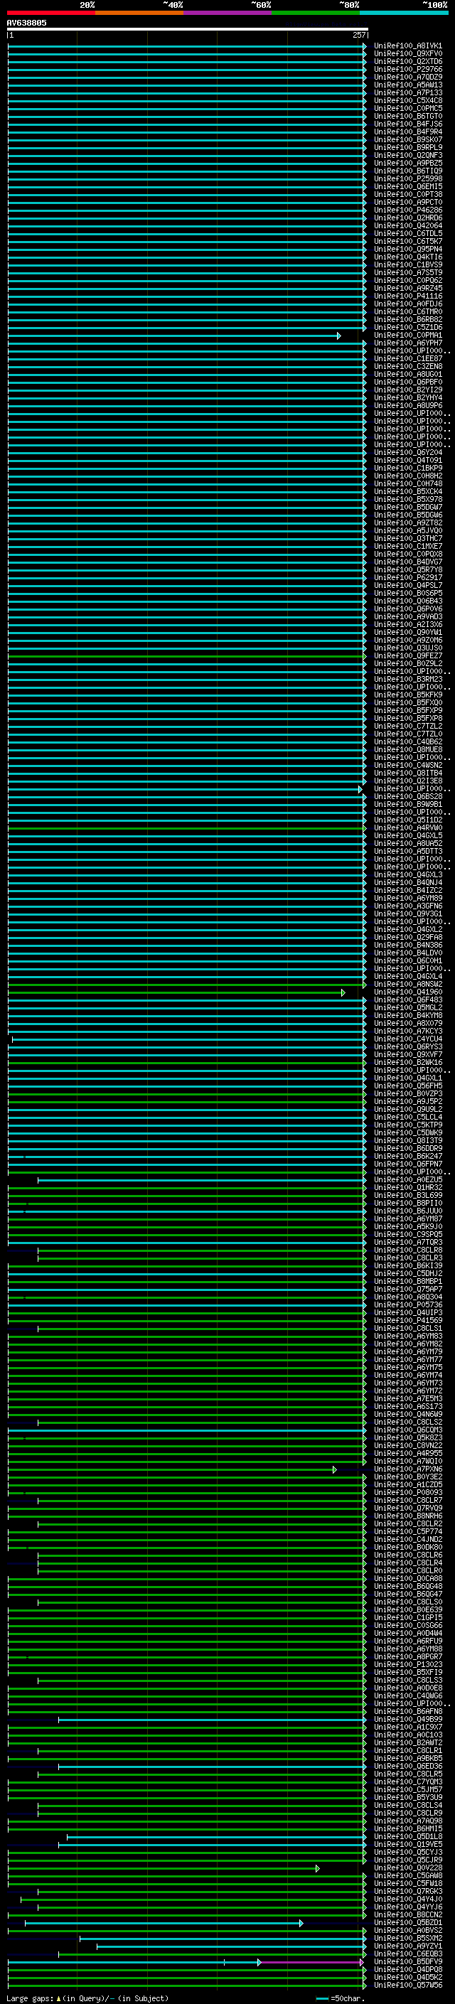Image resolution: width=455 pixels, height=2004 pixels.
Task: Open the UniRef100_B9RPL9 hit label
Action: pos(407,147)
